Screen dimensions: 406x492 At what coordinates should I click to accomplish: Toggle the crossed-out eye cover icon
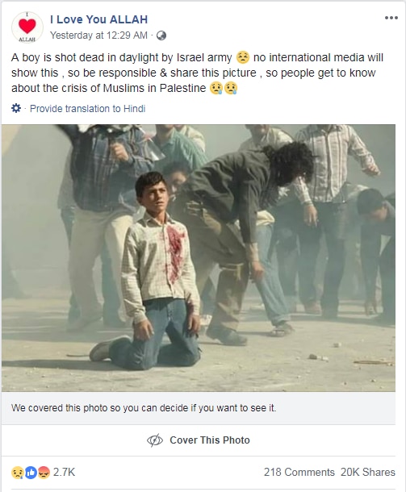coord(155,440)
